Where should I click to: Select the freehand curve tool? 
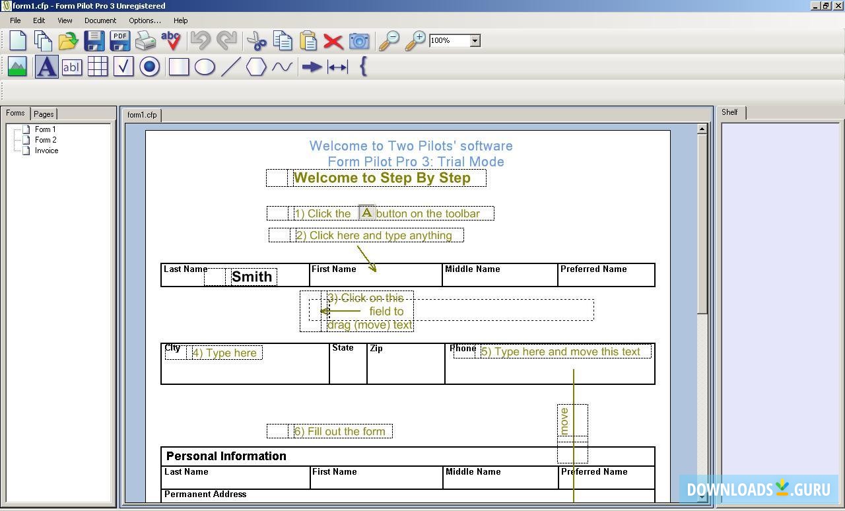(282, 67)
